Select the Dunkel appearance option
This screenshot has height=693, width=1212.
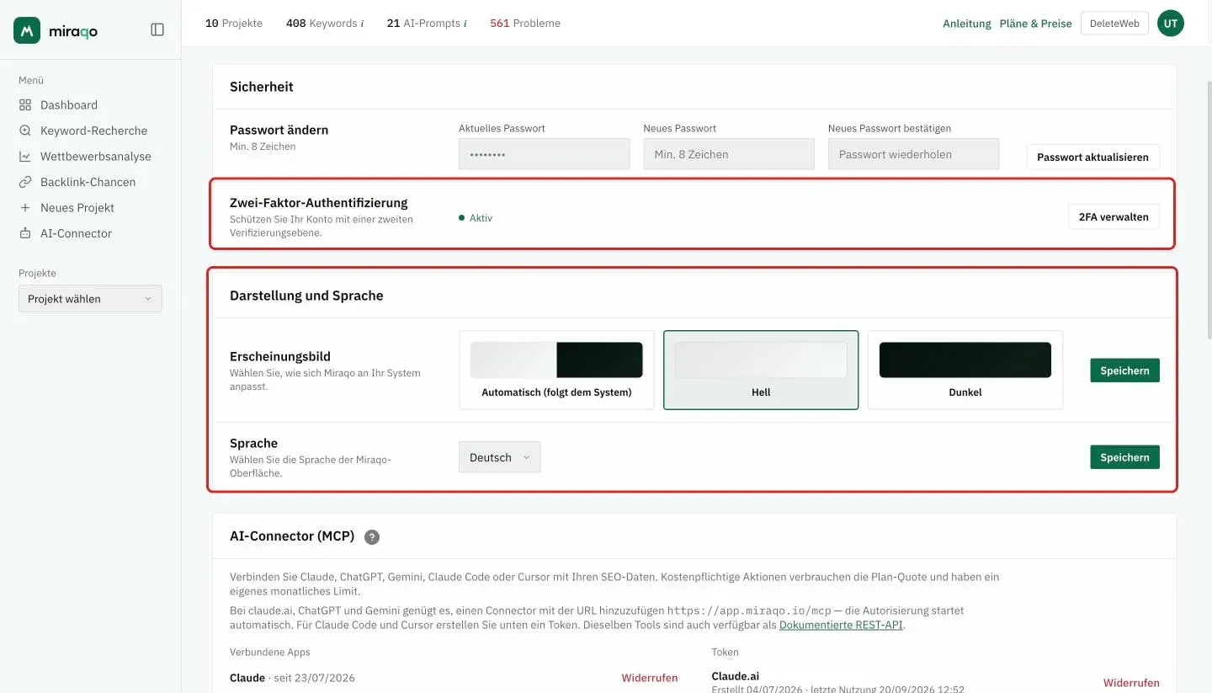click(965, 370)
